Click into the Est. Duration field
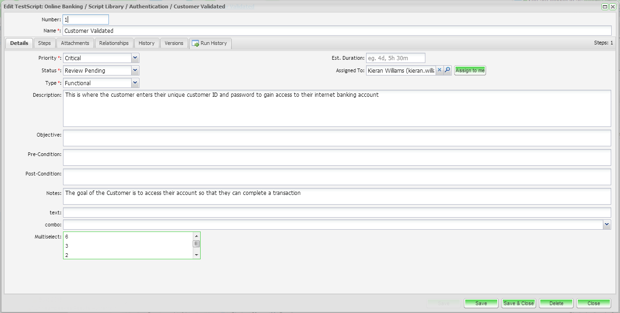 point(395,58)
